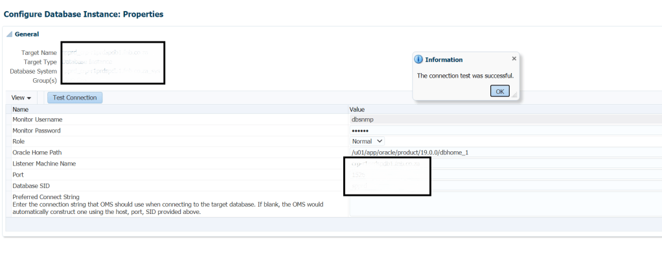Click the blue Information icon in dialog
The width and height of the screenshot is (662, 267).
click(x=419, y=59)
